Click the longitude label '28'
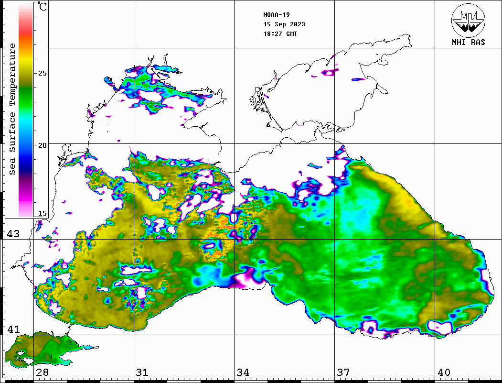Image resolution: width=502 pixels, height=383 pixels. click(x=42, y=372)
